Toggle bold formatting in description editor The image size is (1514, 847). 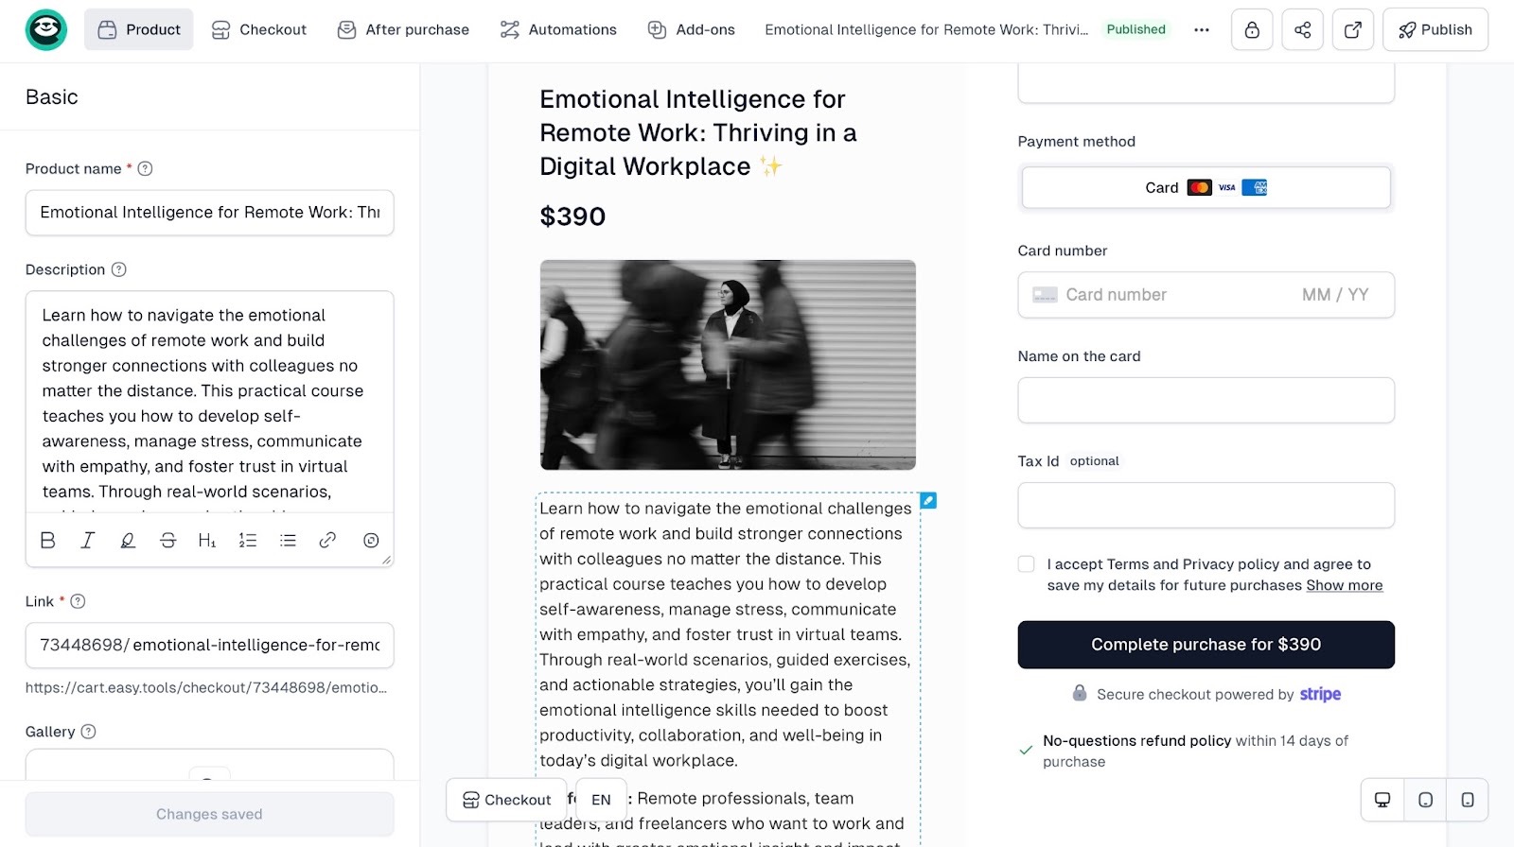[x=48, y=540]
